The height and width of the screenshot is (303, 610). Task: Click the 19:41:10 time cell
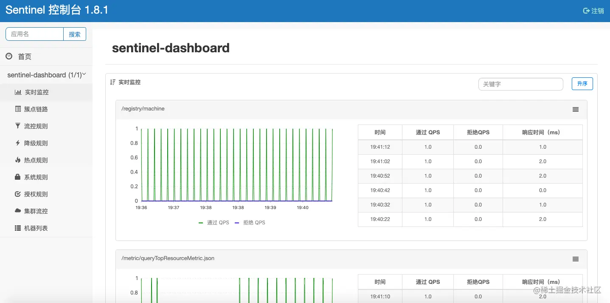pyautogui.click(x=380, y=297)
